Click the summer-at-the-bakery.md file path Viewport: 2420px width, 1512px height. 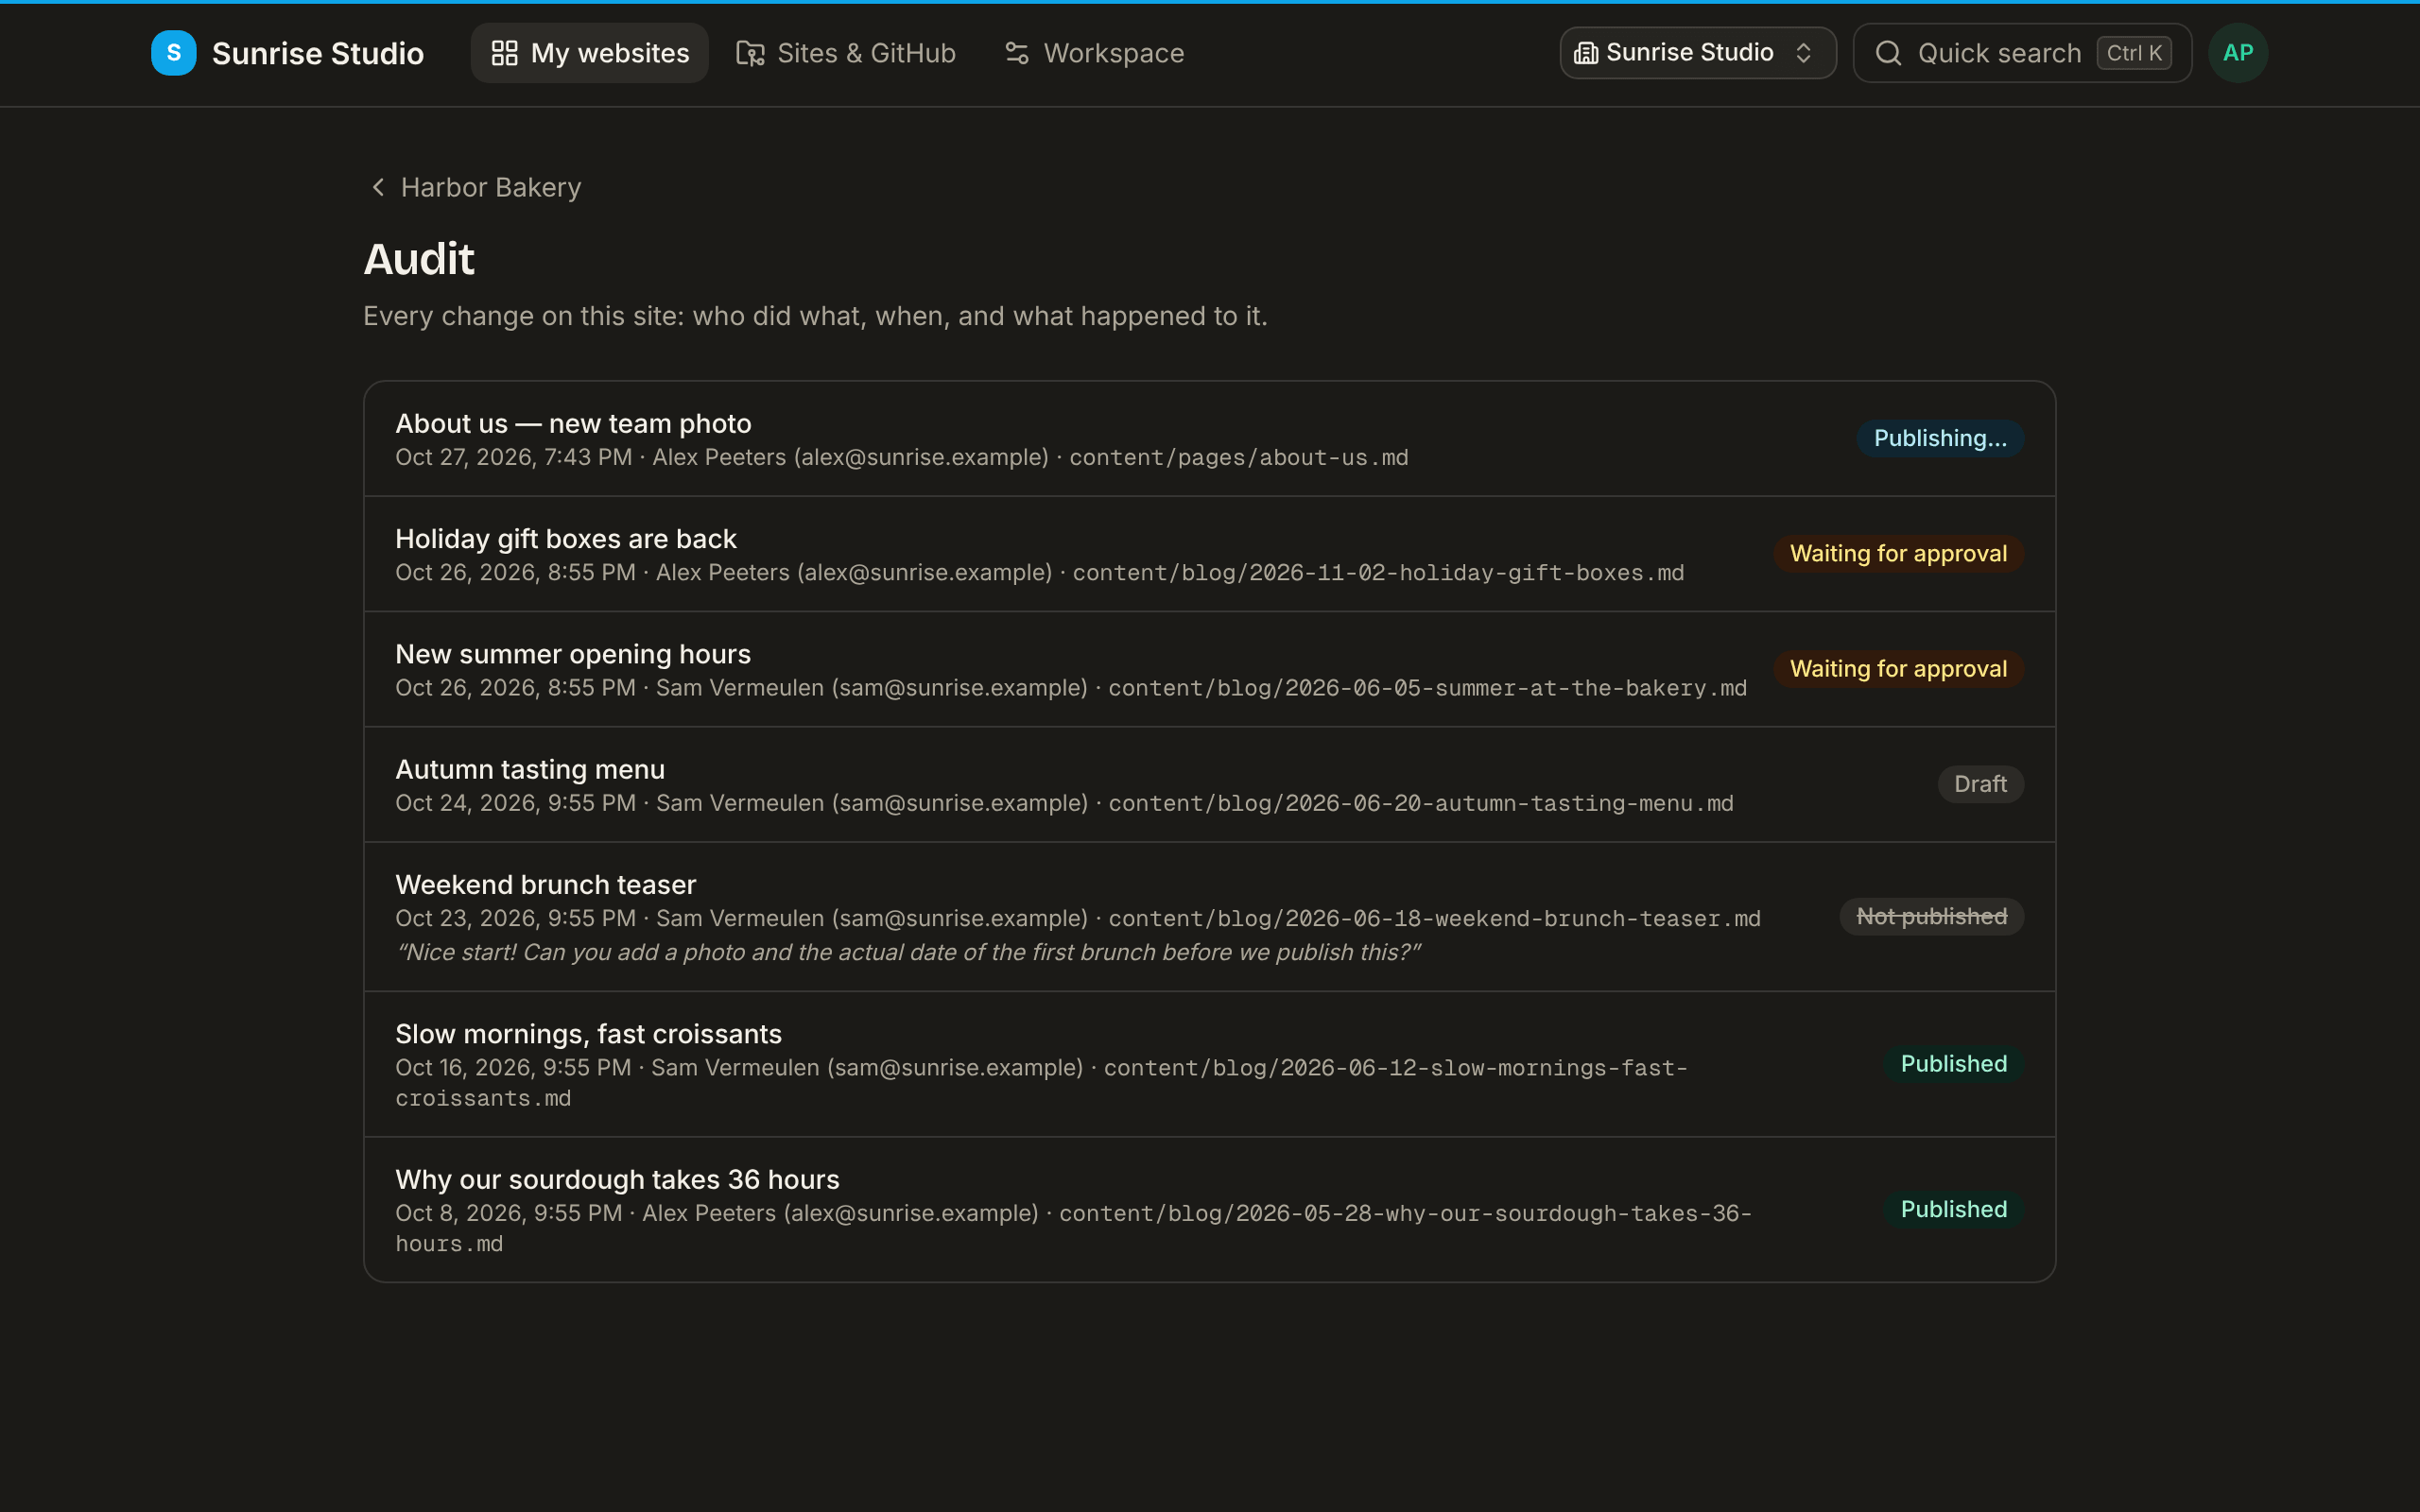[x=1427, y=688]
